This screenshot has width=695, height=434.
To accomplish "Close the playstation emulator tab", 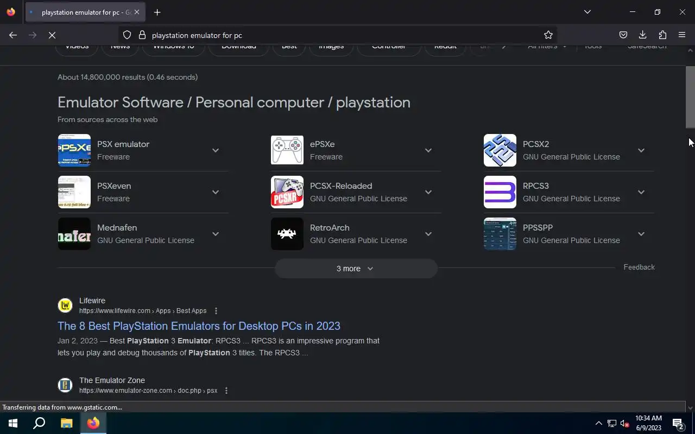I will click(x=137, y=12).
